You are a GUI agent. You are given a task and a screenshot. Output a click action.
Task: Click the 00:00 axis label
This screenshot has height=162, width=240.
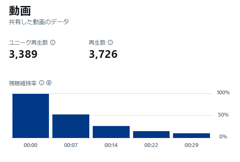(x=30, y=145)
